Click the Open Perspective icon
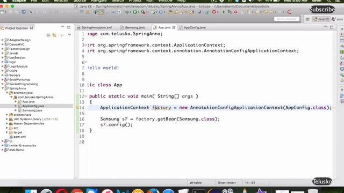This screenshot has height=193, width=344. 307,19
